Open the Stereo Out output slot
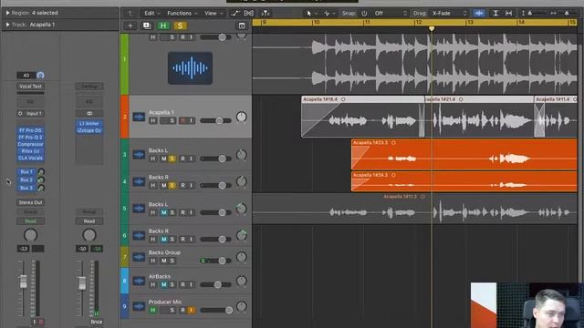Screen dimensions: 584x328 30,202
